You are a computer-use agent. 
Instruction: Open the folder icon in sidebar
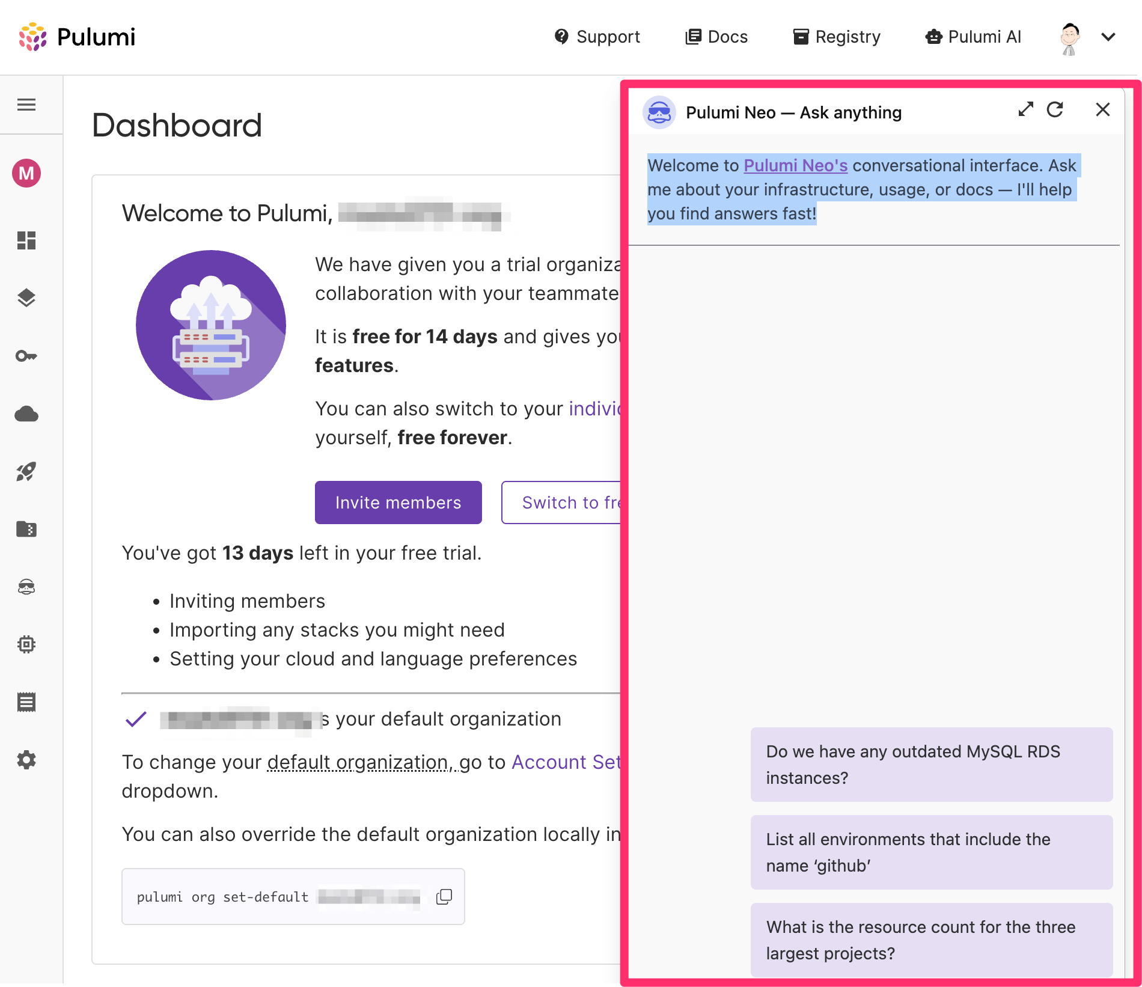click(26, 529)
